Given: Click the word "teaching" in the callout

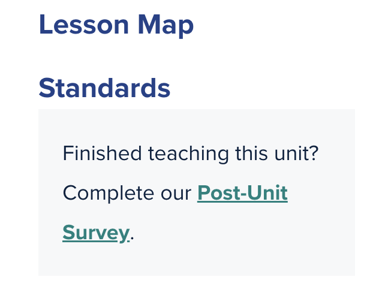Looking at the screenshot, I should pyautogui.click(x=188, y=154).
